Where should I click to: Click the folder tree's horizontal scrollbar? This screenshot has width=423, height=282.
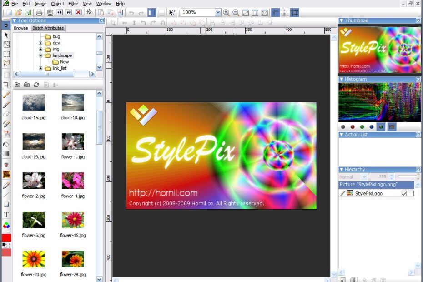click(55, 74)
